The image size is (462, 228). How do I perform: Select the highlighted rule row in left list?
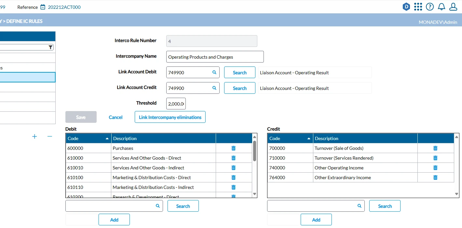28,77
